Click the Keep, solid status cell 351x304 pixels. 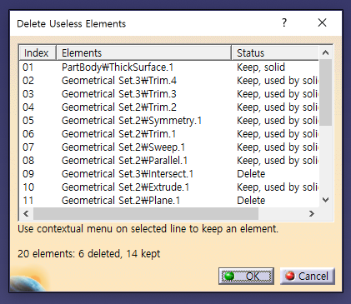pyautogui.click(x=261, y=67)
